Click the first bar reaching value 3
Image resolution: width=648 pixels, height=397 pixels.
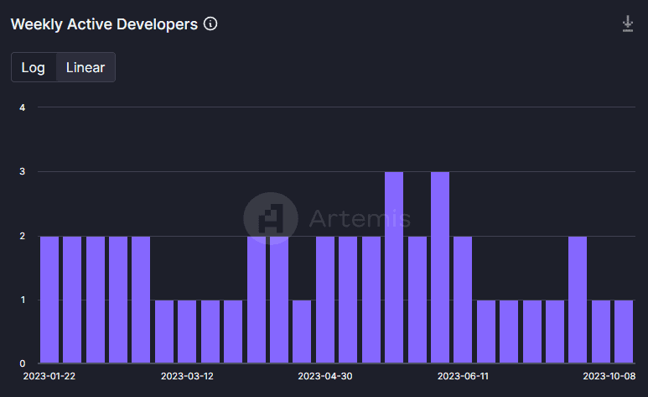tap(394, 268)
